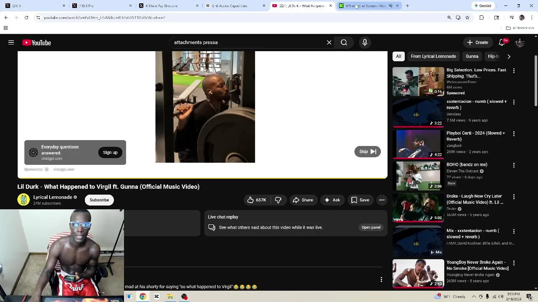
Task: Dislike the video with thumbs down
Action: click(x=278, y=200)
